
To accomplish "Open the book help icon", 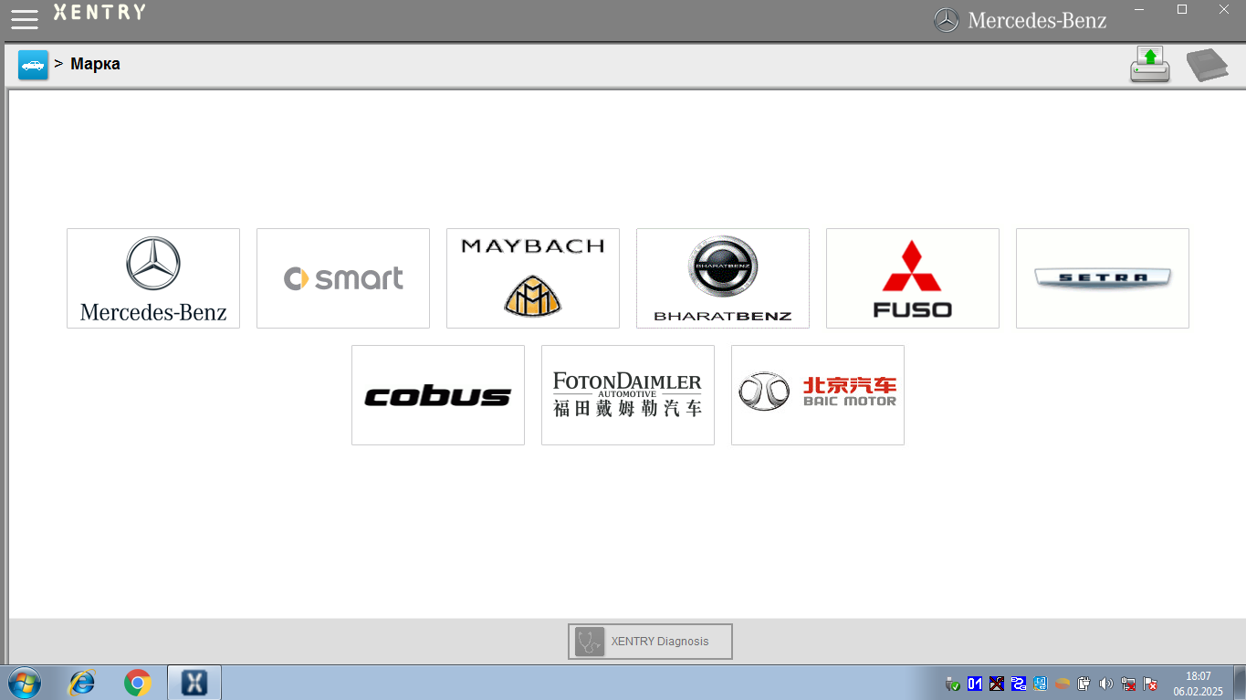I will (x=1207, y=66).
